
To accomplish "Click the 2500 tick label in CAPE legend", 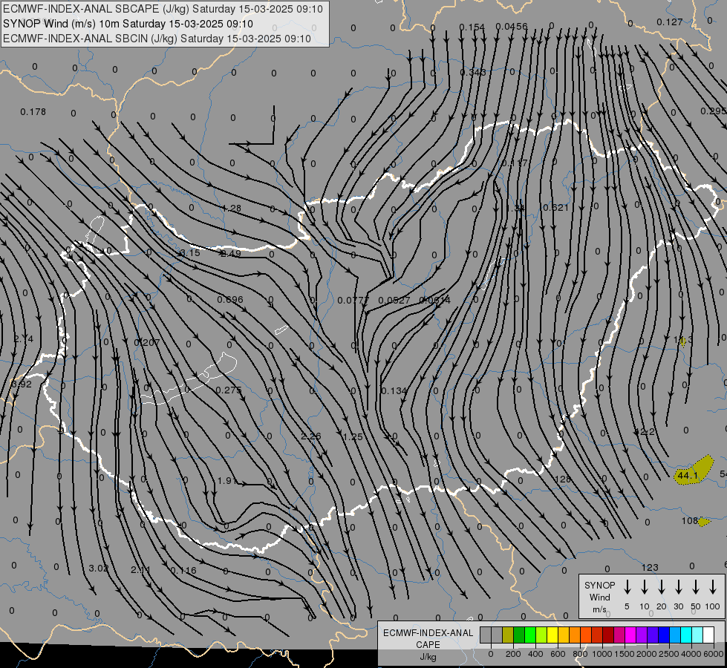I will click(668, 654).
